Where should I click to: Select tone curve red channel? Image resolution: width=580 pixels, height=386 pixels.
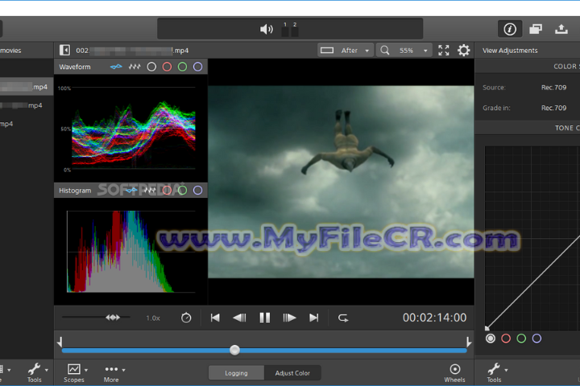[506, 339]
